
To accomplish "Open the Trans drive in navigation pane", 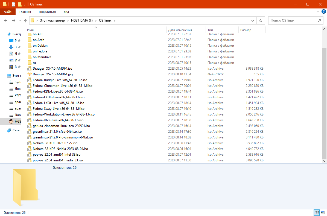I will click(15, 115).
